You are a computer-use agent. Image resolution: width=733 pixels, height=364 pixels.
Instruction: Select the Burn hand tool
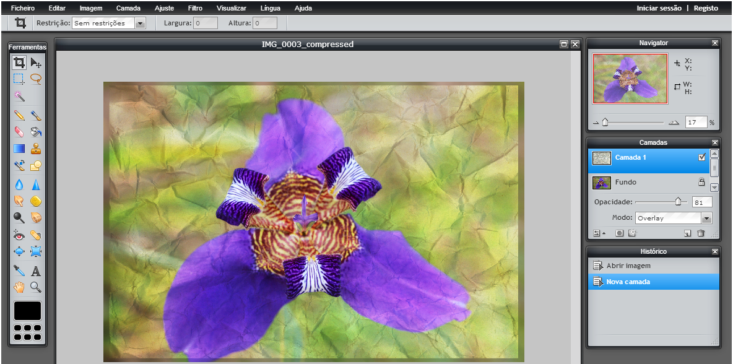coord(36,218)
